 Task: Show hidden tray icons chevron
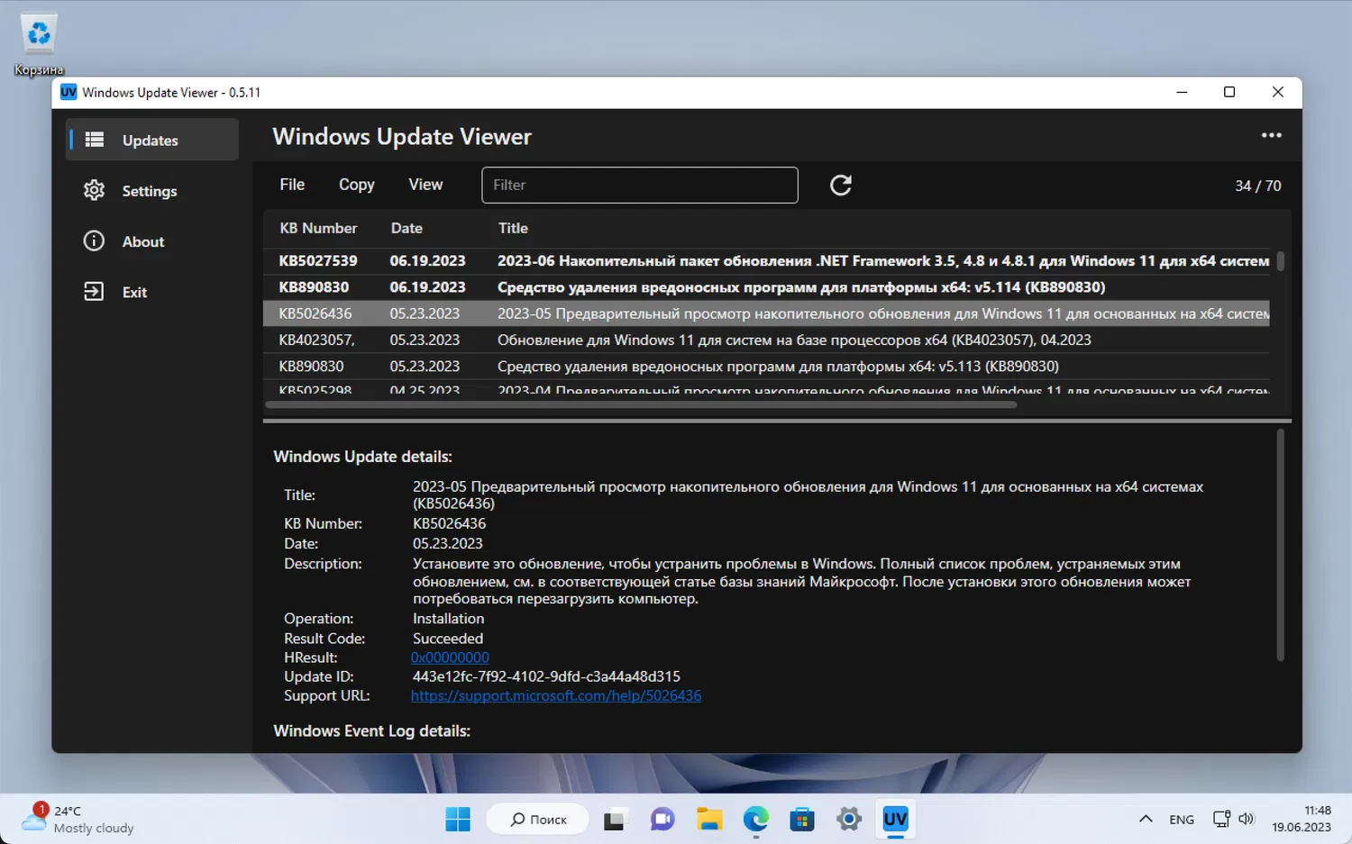[x=1146, y=819]
